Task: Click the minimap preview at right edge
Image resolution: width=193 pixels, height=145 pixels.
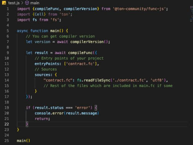Action: click(191, 14)
